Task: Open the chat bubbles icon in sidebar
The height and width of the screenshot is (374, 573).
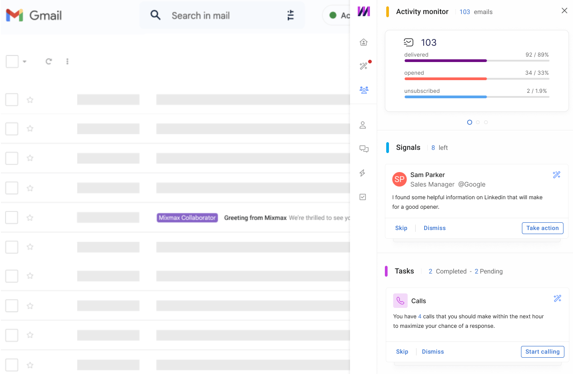Action: [364, 149]
